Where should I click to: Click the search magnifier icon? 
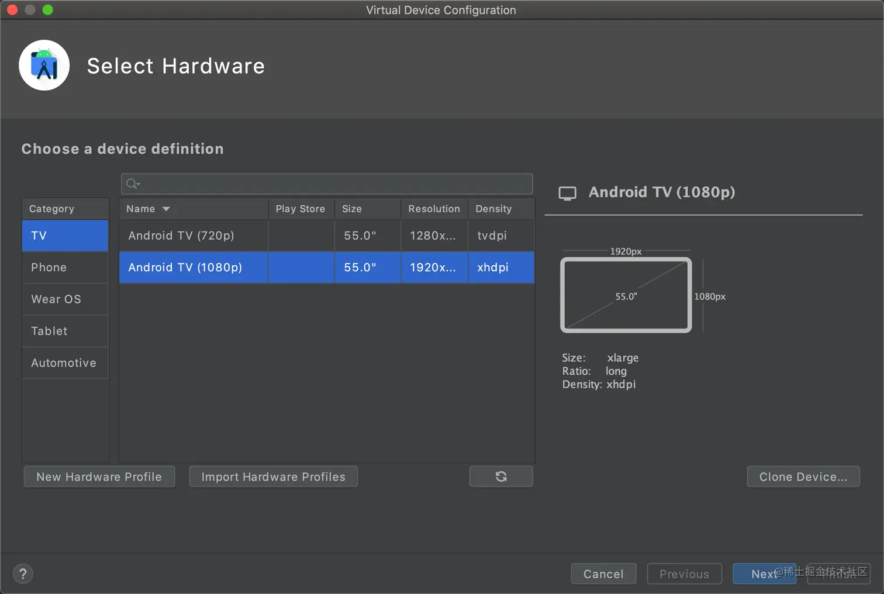tap(133, 184)
